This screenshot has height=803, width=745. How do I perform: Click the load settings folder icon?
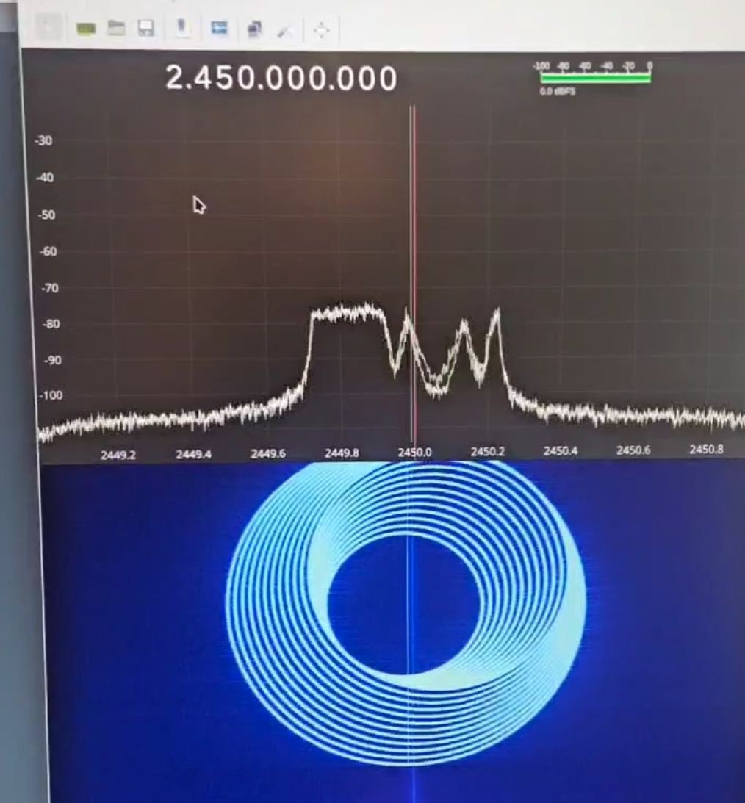[x=116, y=29]
